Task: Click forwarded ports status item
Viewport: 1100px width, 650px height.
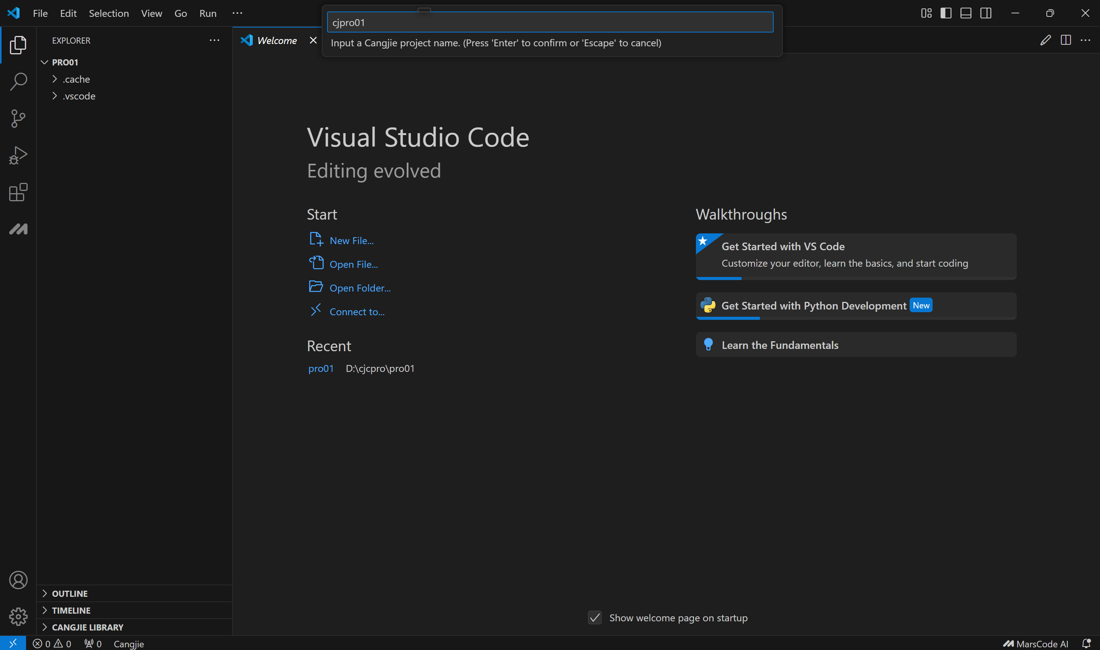Action: coord(93,643)
